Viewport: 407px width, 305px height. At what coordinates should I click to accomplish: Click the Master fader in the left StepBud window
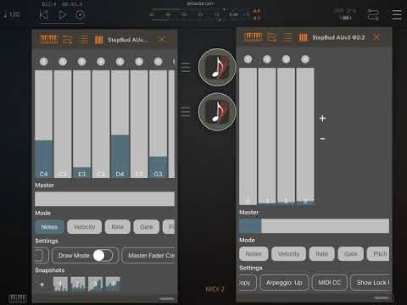104,199
